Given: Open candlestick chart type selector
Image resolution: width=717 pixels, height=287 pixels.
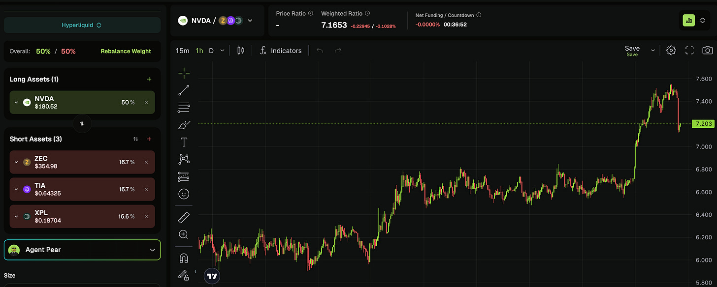Looking at the screenshot, I should pyautogui.click(x=241, y=50).
